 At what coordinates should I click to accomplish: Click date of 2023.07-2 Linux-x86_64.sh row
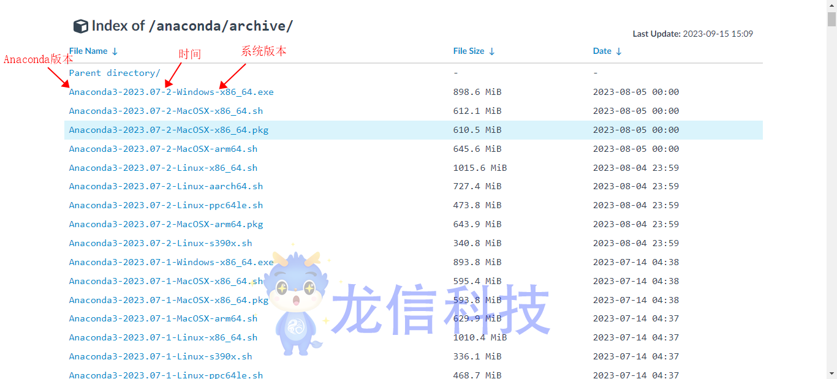(636, 168)
